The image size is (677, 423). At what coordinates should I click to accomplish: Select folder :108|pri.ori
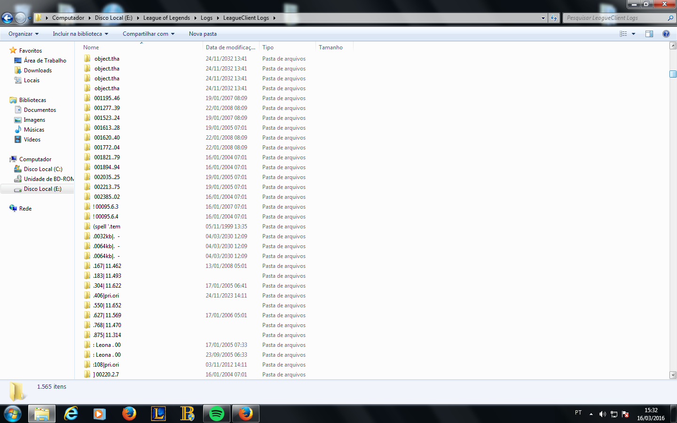coord(106,365)
